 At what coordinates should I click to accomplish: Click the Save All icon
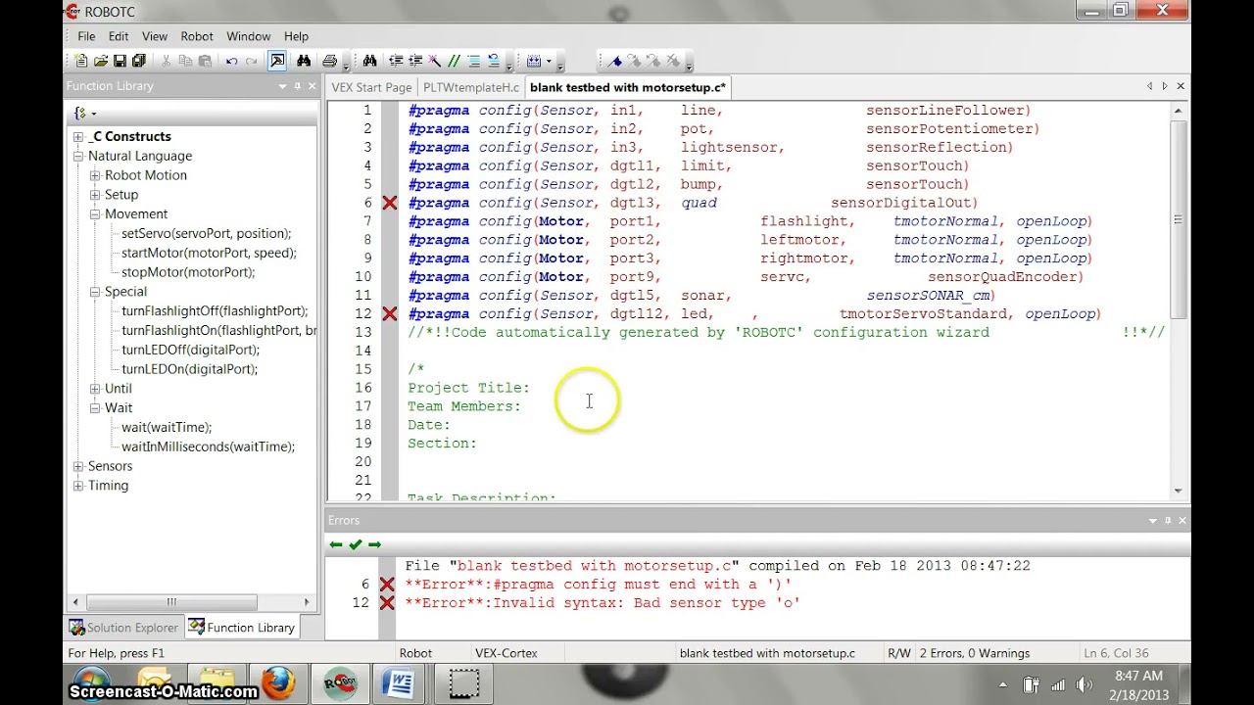tap(138, 61)
